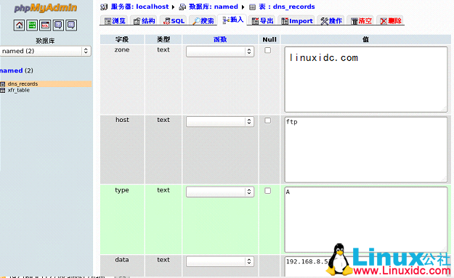Click the Null column header
The width and height of the screenshot is (454, 278).
(x=269, y=40)
